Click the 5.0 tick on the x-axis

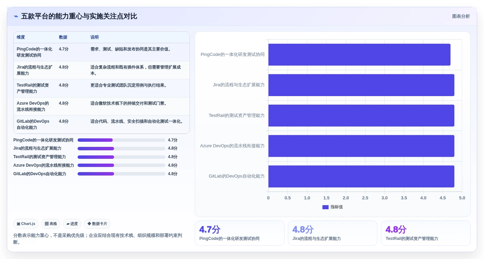point(462,198)
